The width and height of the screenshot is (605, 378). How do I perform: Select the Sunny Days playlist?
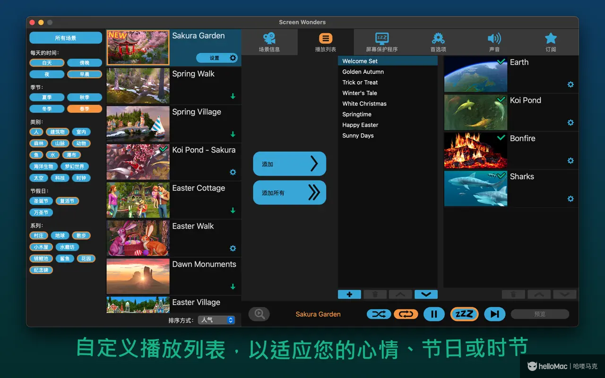(388, 136)
